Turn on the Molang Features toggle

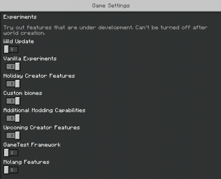click(x=11, y=170)
